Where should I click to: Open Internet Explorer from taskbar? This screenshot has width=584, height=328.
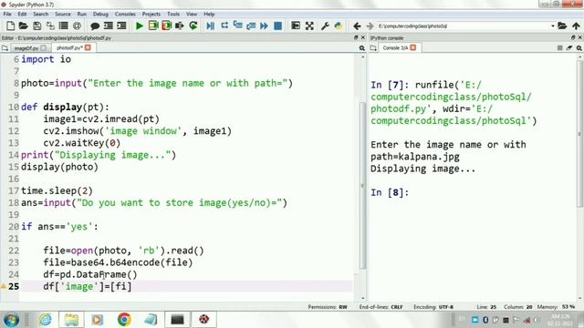pyautogui.click(x=46, y=320)
